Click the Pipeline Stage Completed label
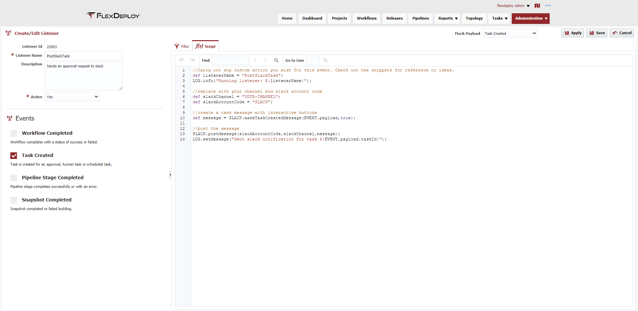This screenshot has width=638, height=311. click(x=53, y=178)
